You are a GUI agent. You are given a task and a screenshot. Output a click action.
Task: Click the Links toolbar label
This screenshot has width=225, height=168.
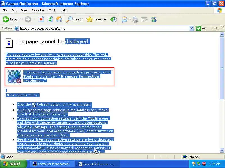(215, 28)
